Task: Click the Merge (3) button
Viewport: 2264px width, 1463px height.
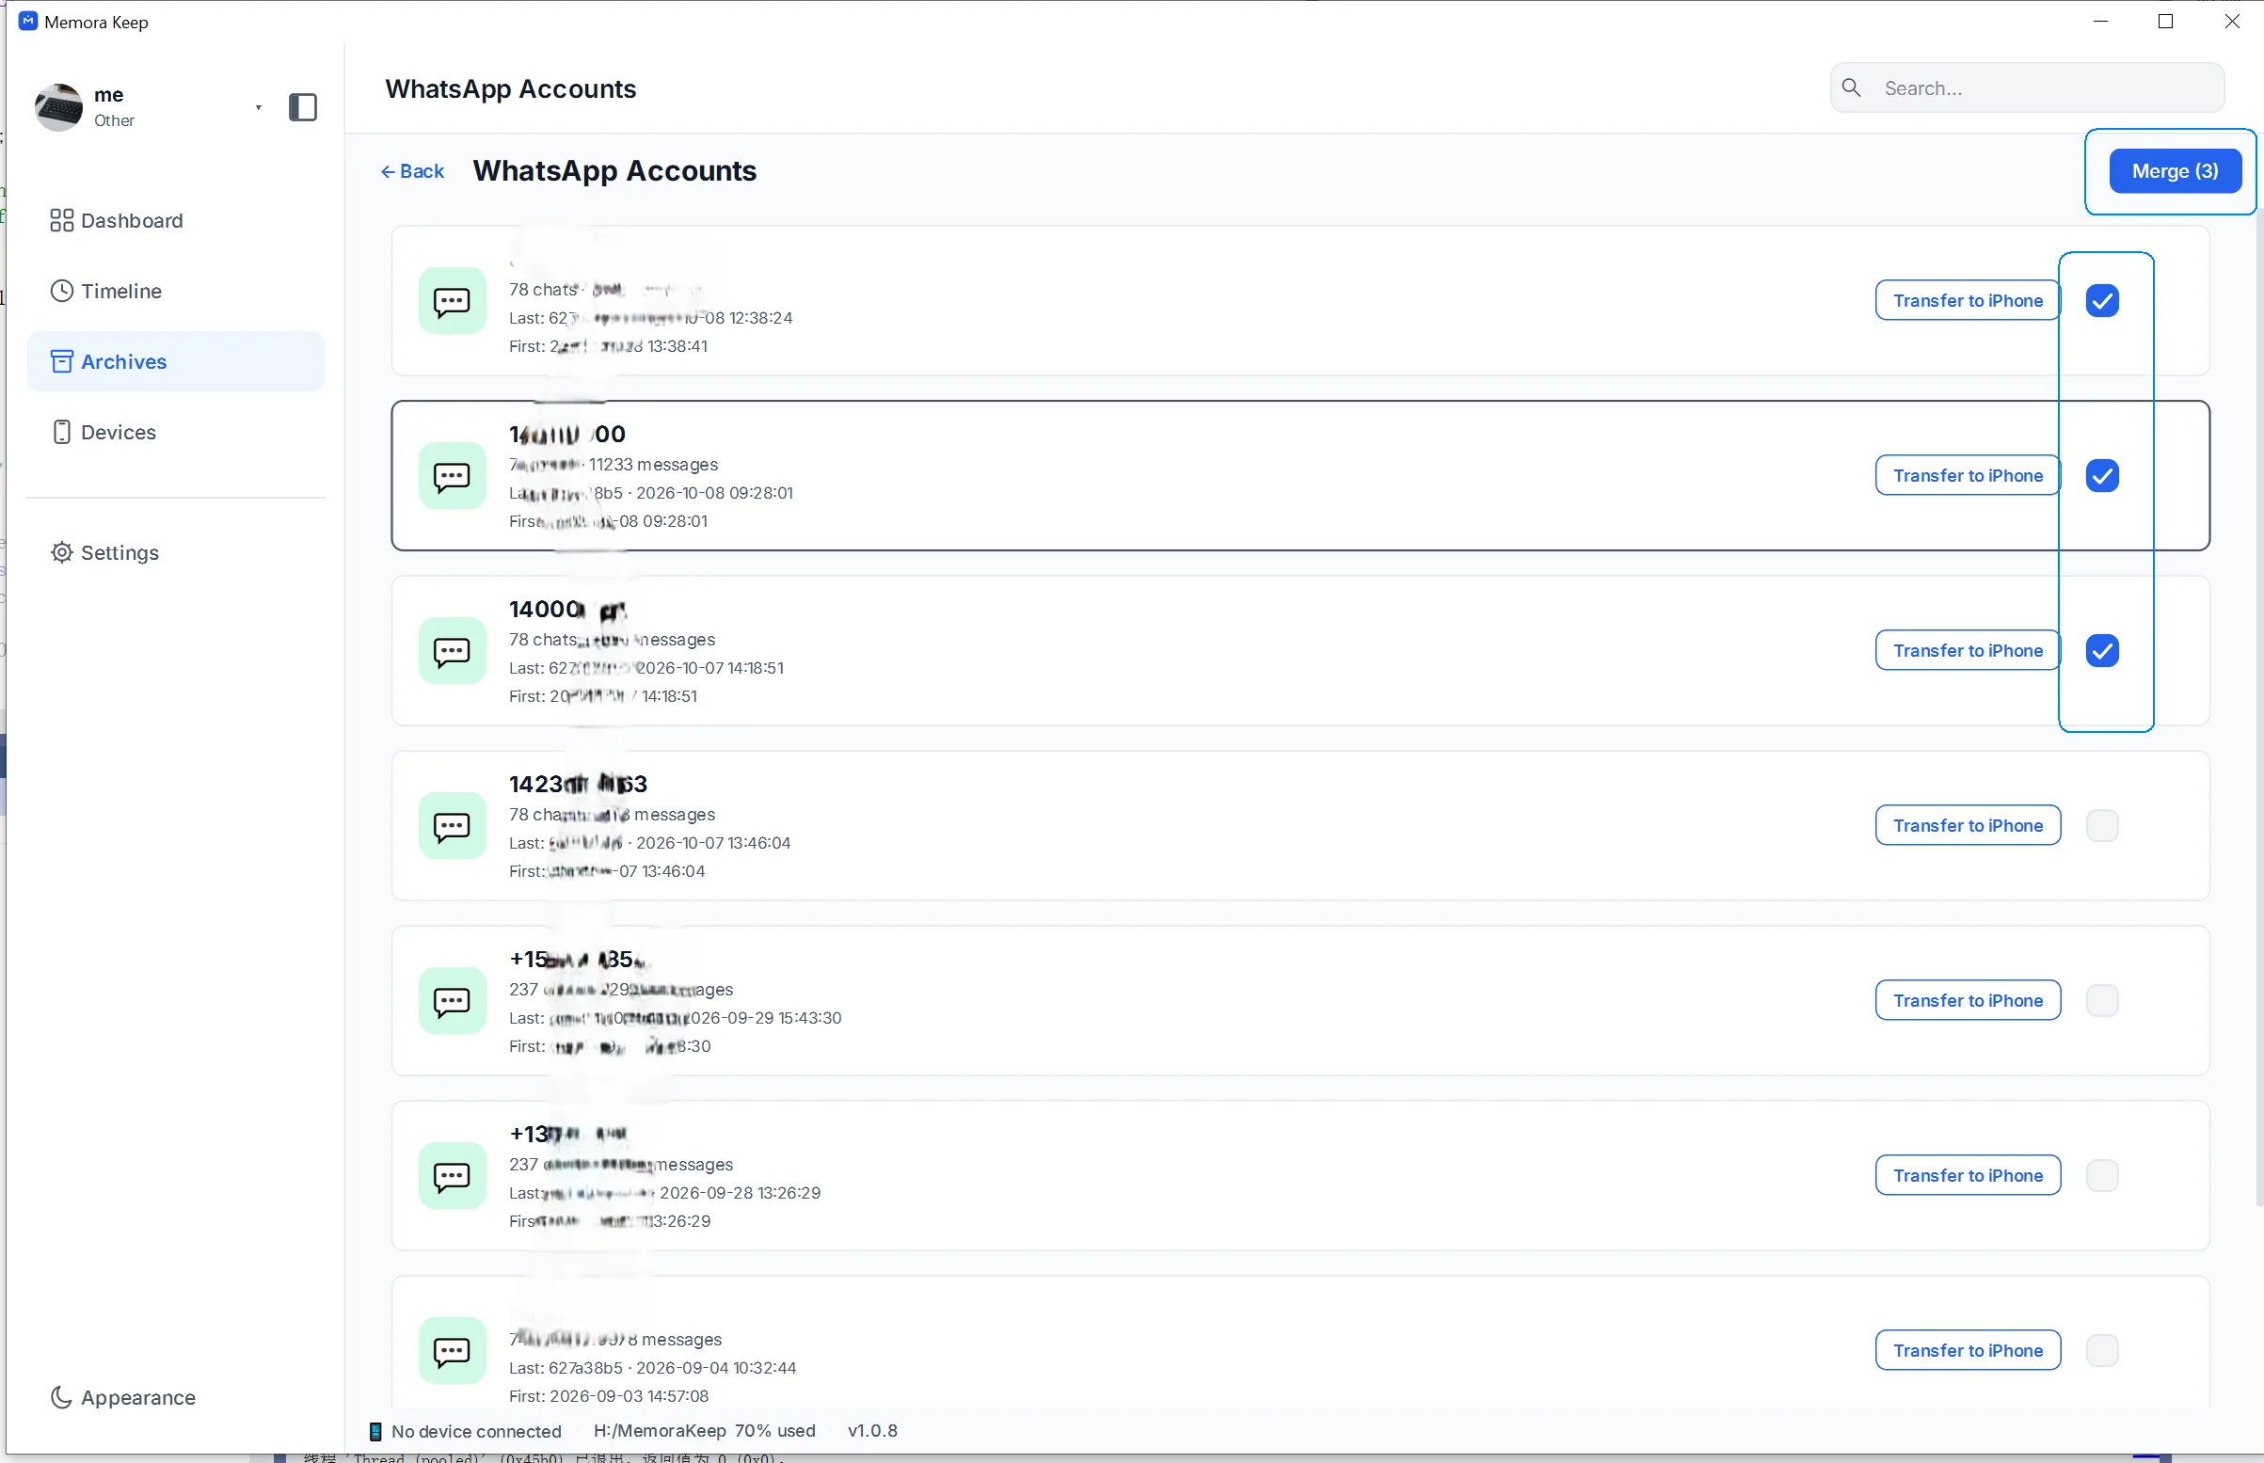Action: 2175,172
